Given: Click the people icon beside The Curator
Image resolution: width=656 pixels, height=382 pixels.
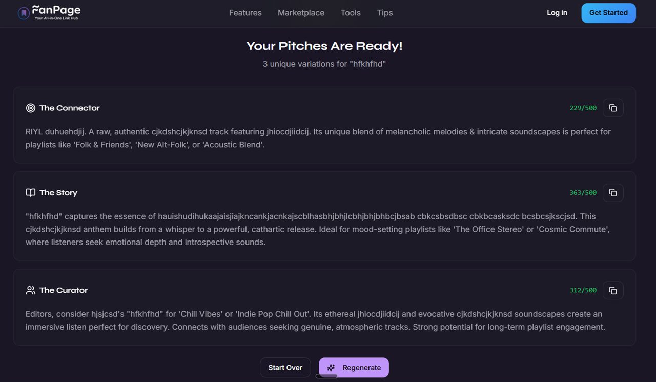Looking at the screenshot, I should pyautogui.click(x=30, y=290).
